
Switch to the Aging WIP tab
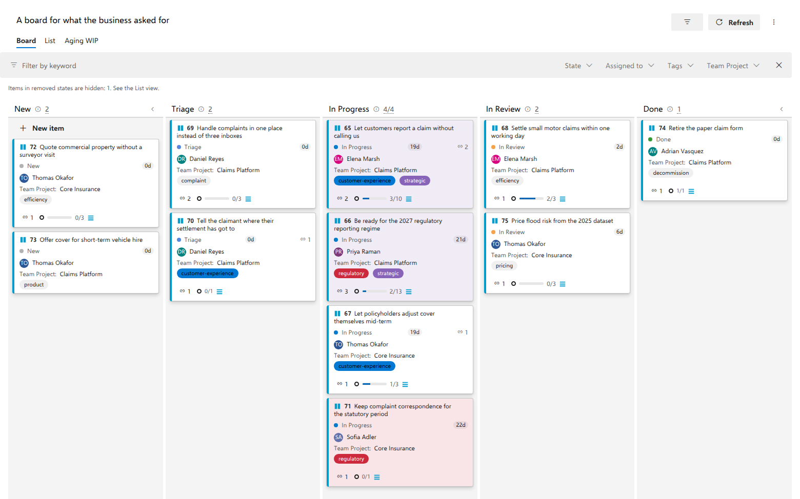click(81, 40)
